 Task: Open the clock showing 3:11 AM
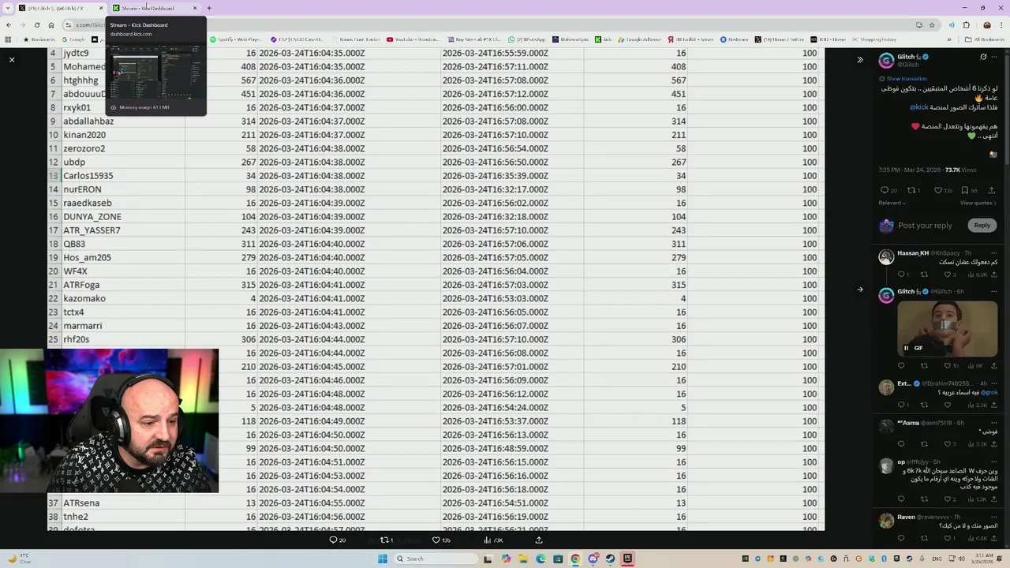984,559
